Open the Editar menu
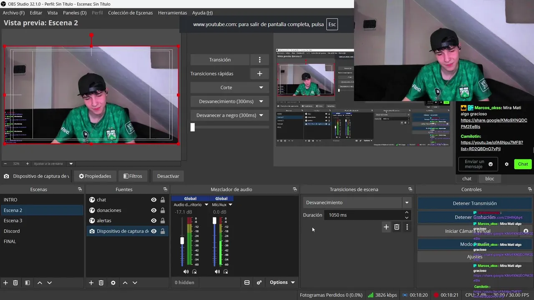The image size is (534, 300). tap(36, 13)
